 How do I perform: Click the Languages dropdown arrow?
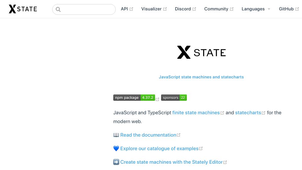[269, 9]
